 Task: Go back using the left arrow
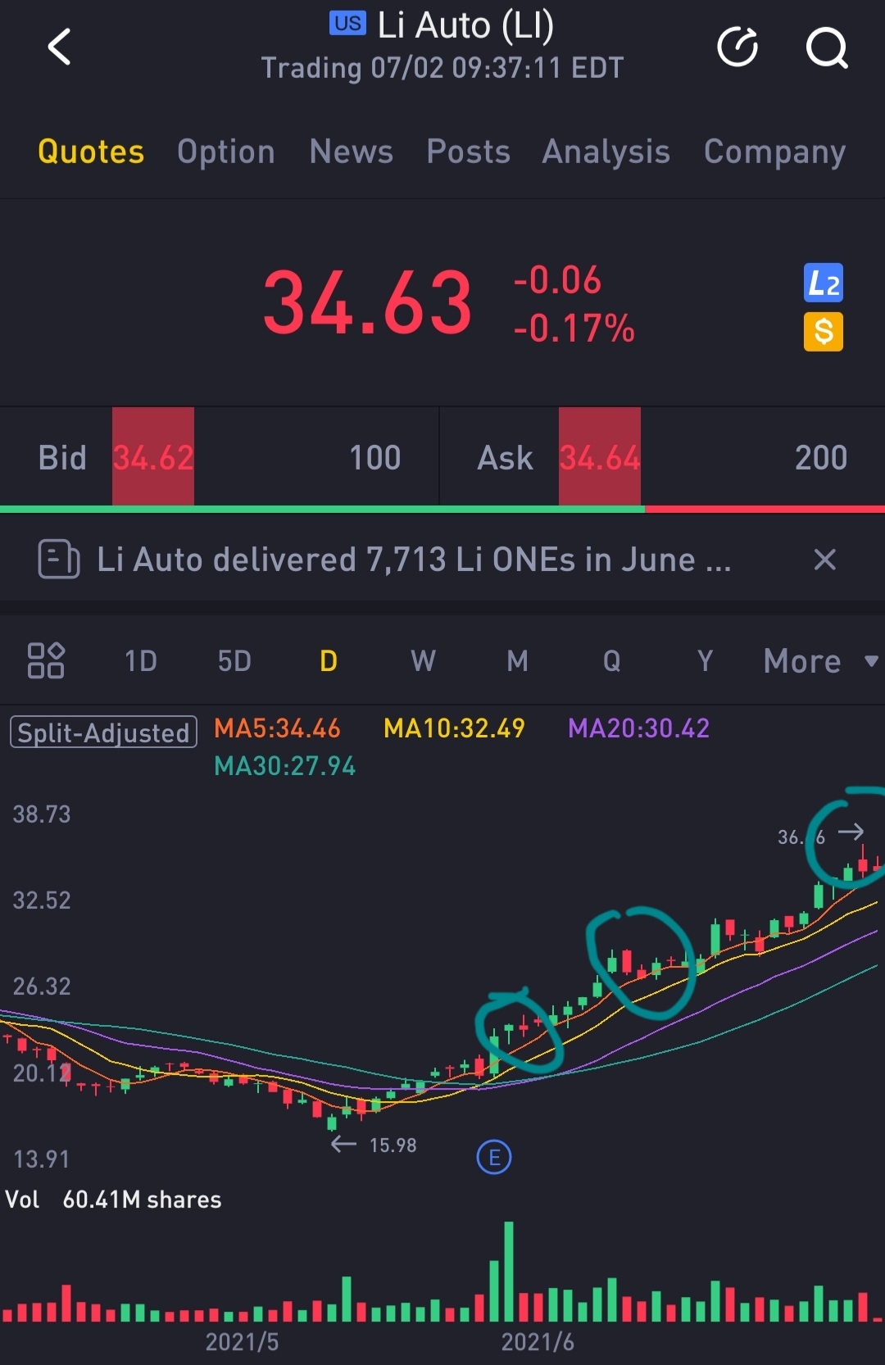click(59, 47)
